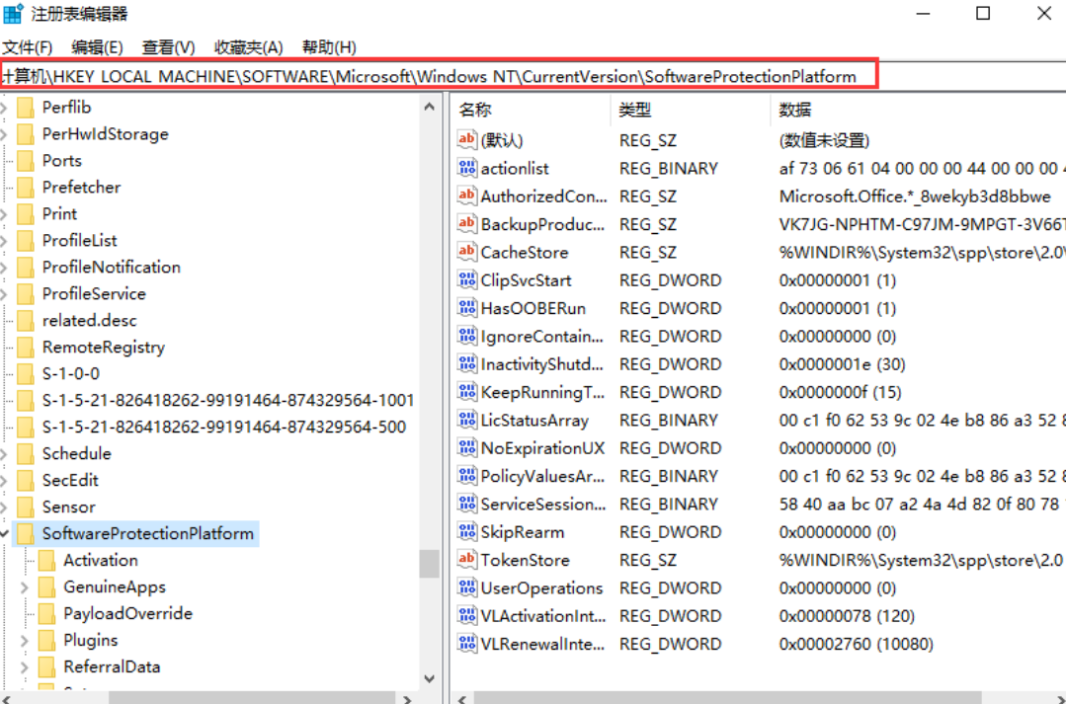Select the GenuineApps folder icon

tap(46, 587)
